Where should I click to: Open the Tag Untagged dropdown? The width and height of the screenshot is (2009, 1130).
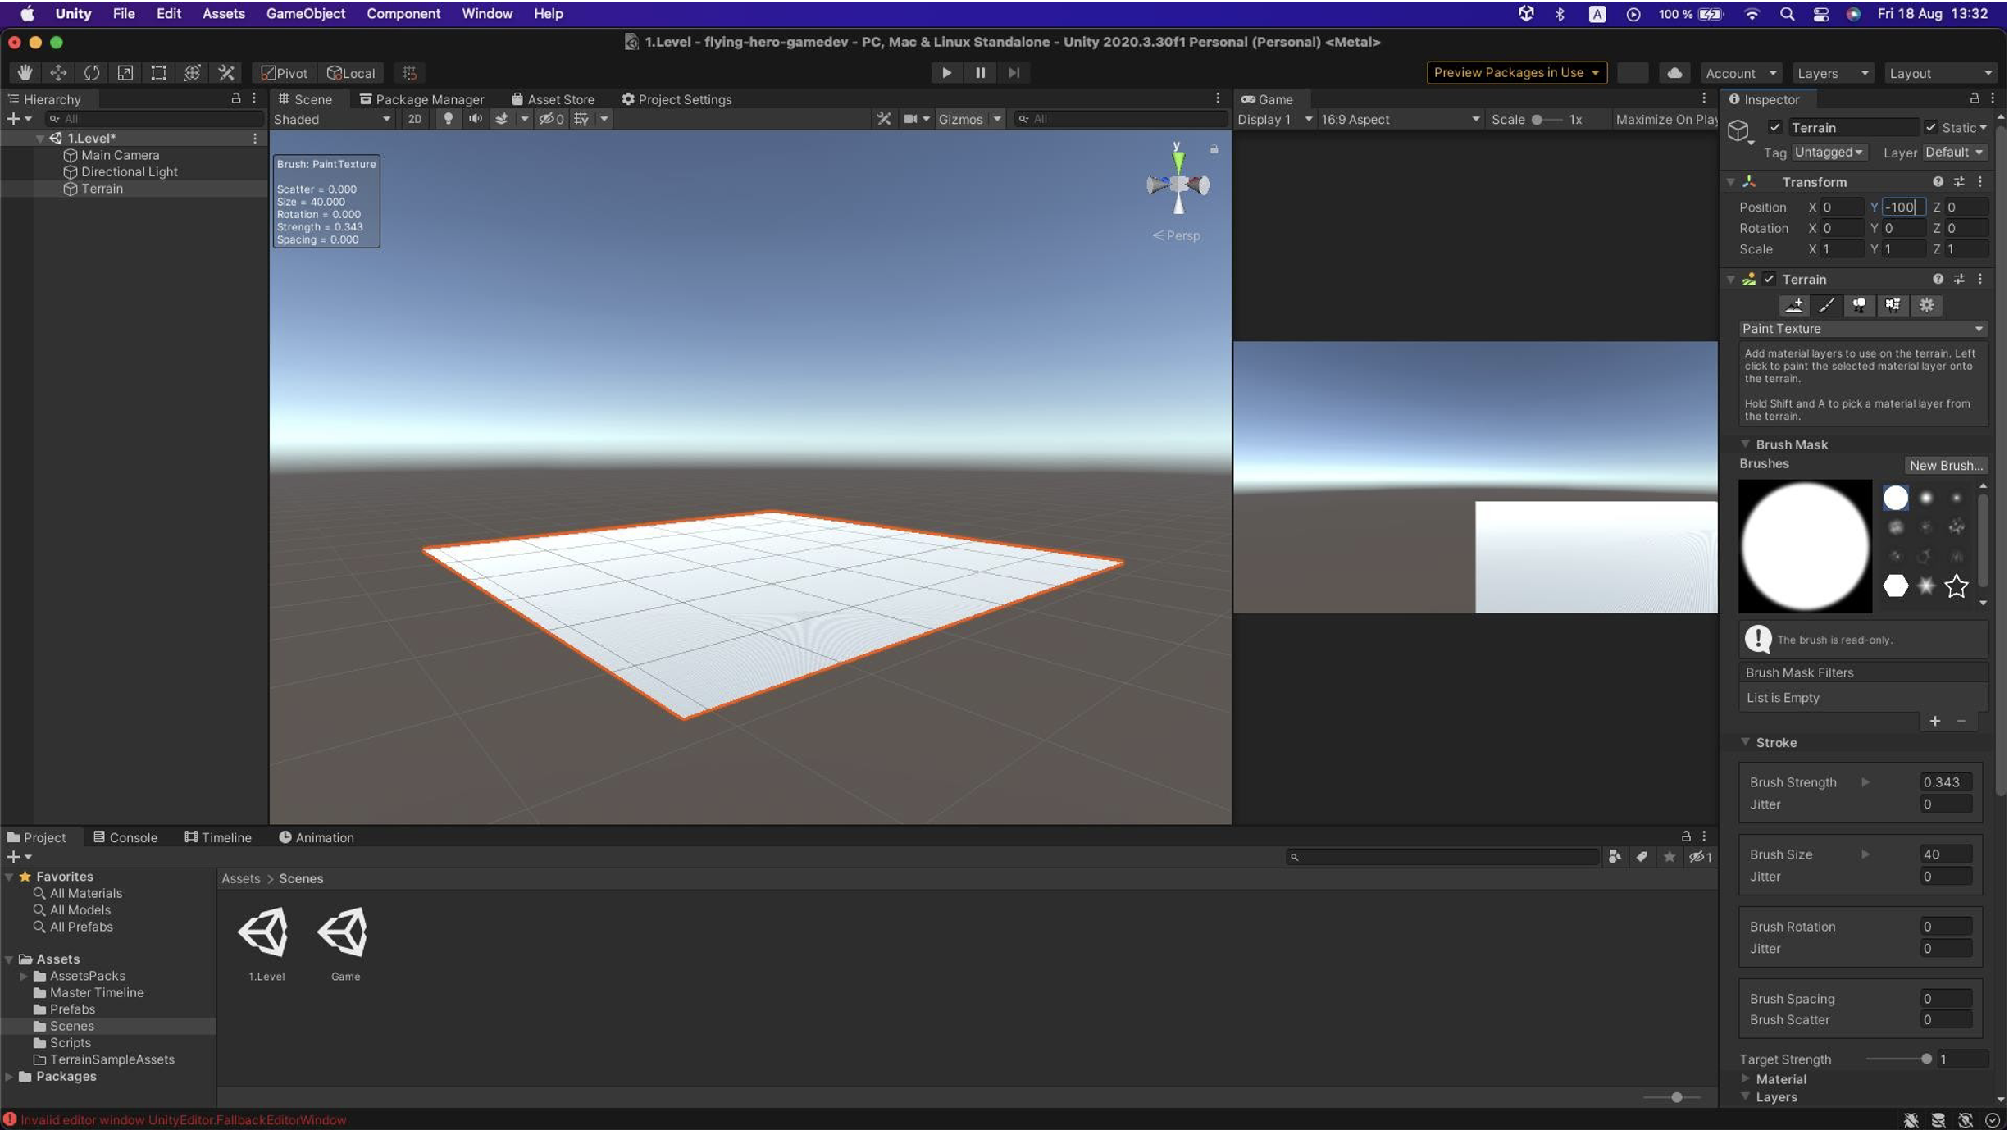pos(1828,153)
